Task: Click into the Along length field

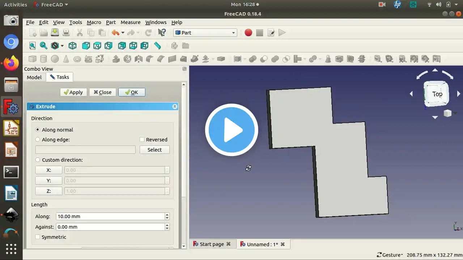Action: click(x=111, y=216)
